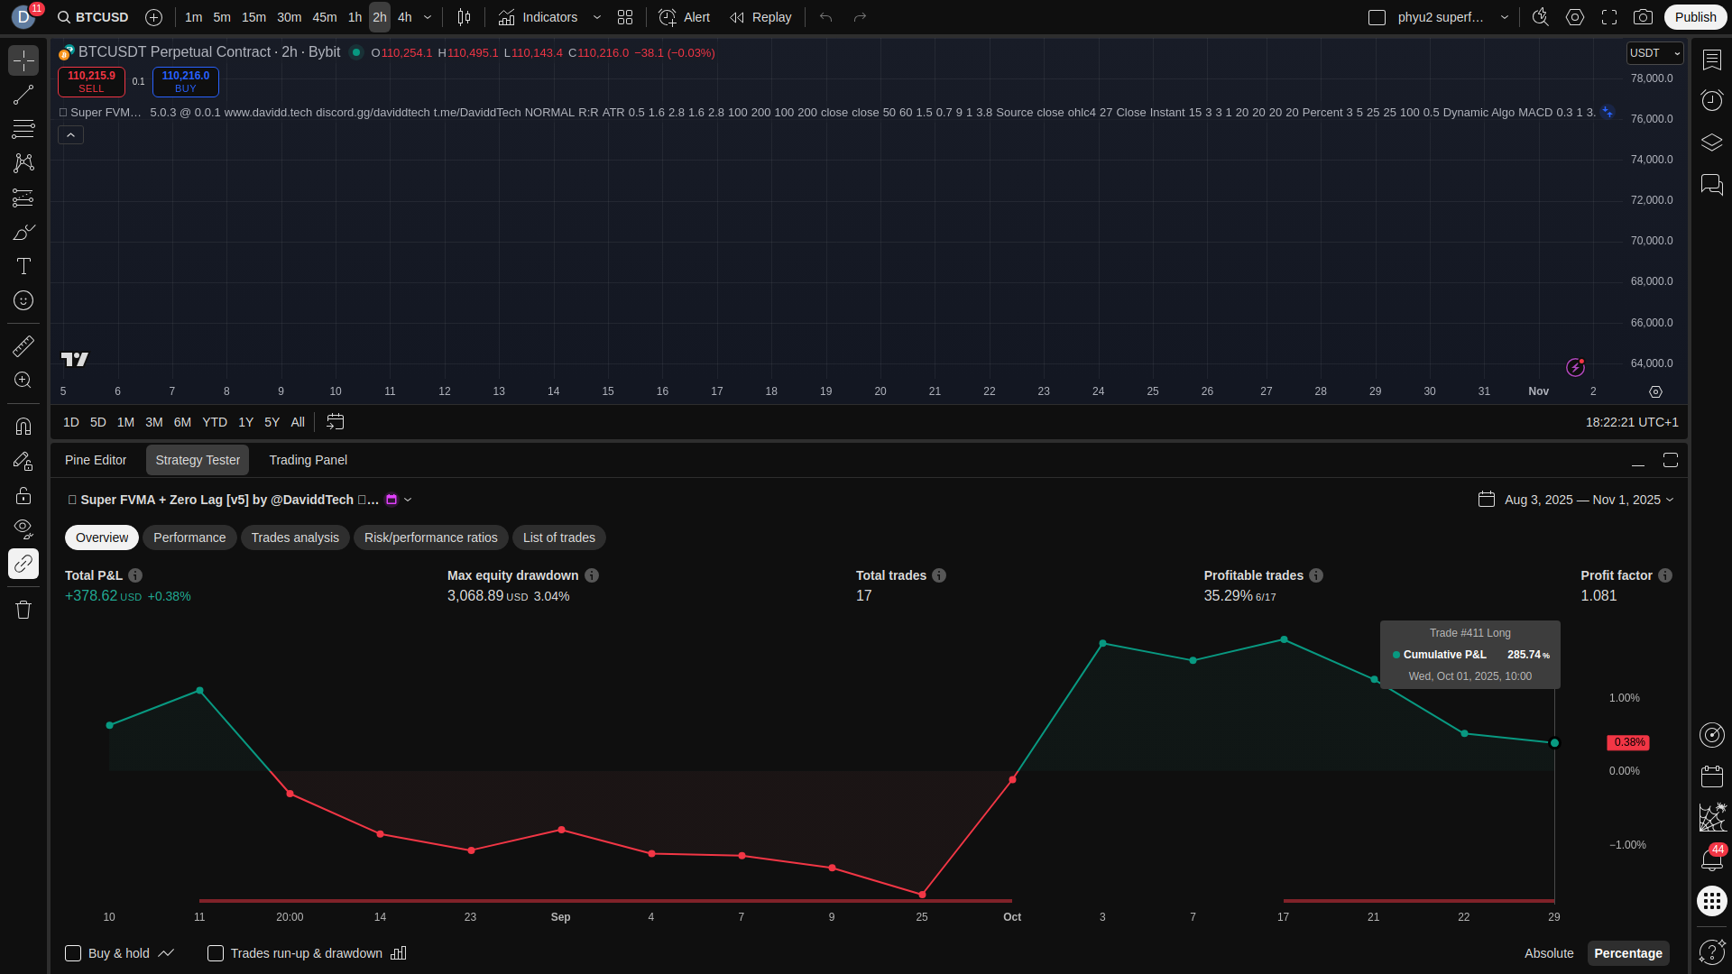Enable the Buy & hold checkbox
The image size is (1732, 974).
(73, 953)
